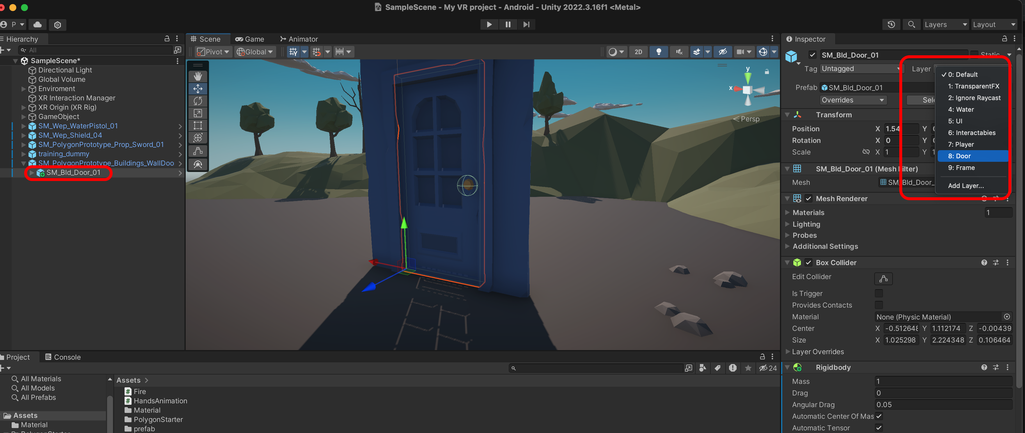The width and height of the screenshot is (1025, 433).
Task: Click the Rigidbody Mass input field
Action: pos(943,381)
